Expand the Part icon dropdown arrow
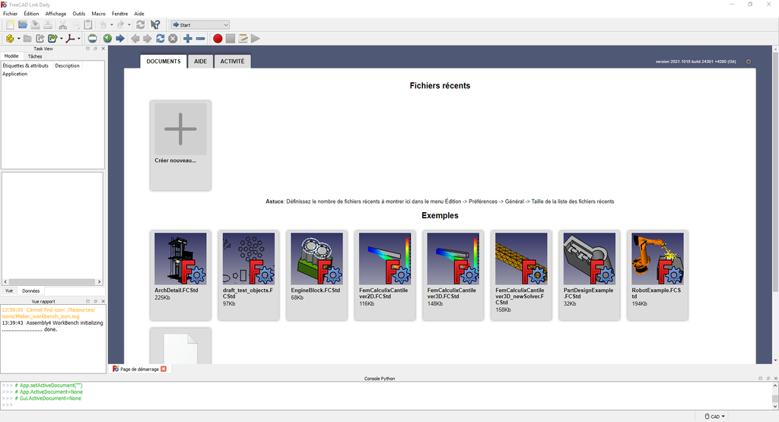Screen dimensions: 779x422 click(18, 38)
